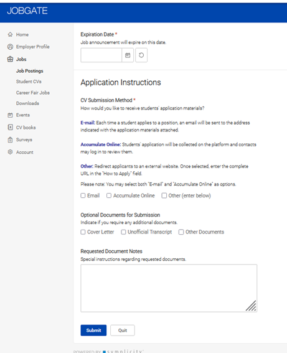Check the Email submission checkbox
Viewport: 287px width, 353px height.
[83, 195]
